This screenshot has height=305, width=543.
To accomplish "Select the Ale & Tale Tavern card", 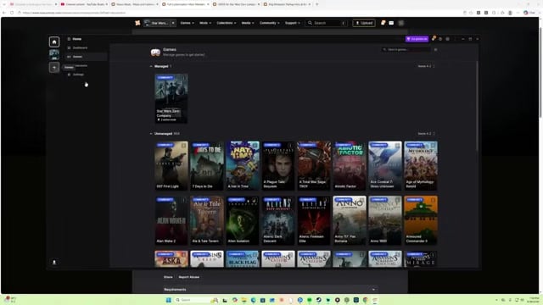I will 207,220.
